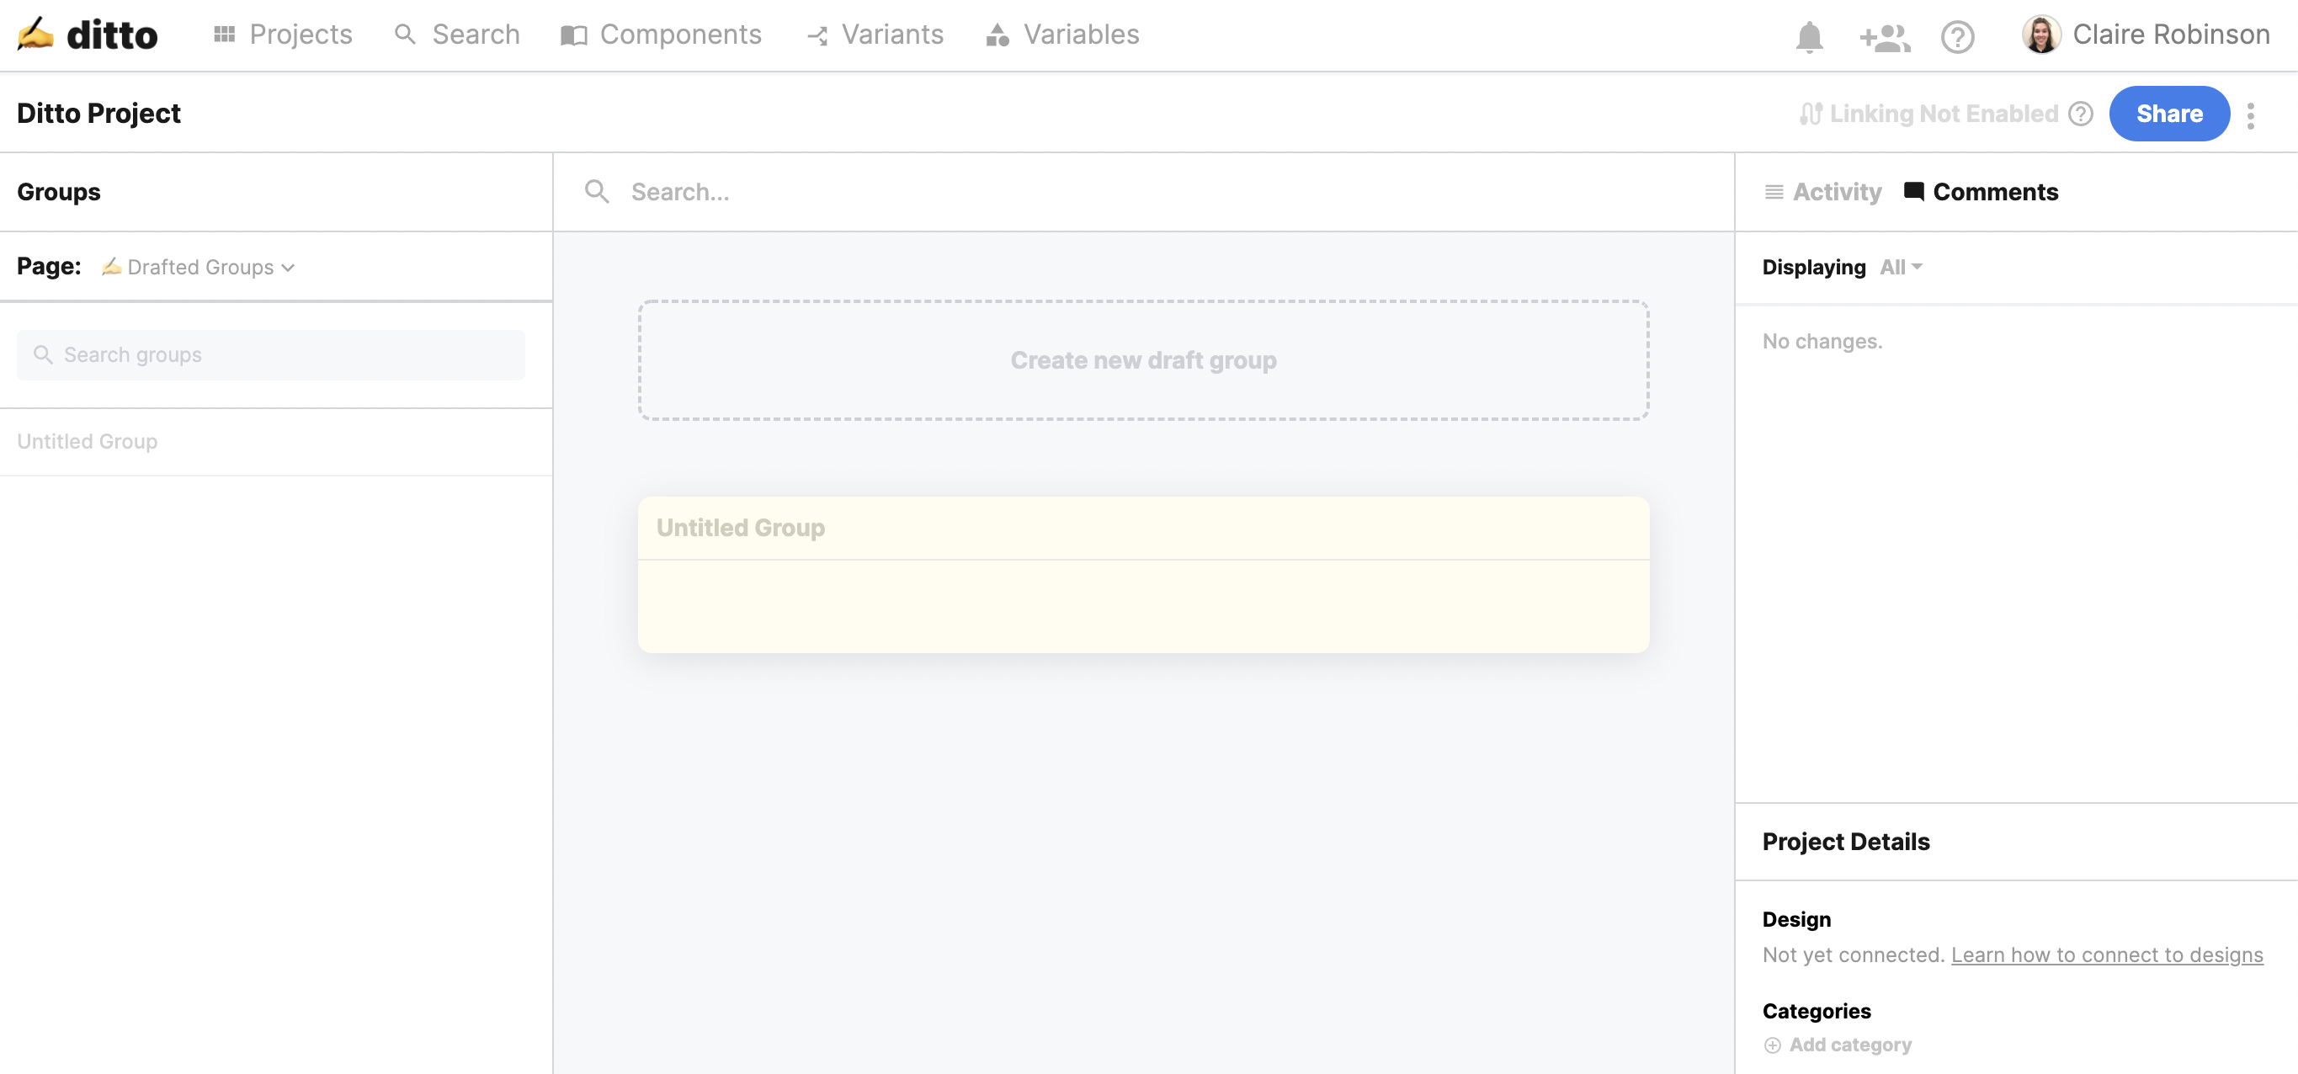This screenshot has height=1074, width=2298.
Task: Open the Projects navigation item
Action: [283, 35]
